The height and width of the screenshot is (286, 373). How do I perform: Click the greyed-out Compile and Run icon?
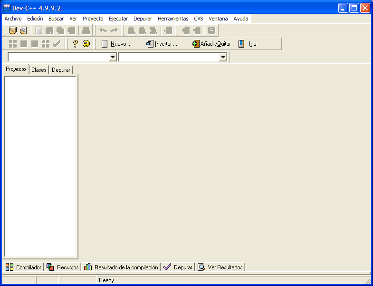35,44
